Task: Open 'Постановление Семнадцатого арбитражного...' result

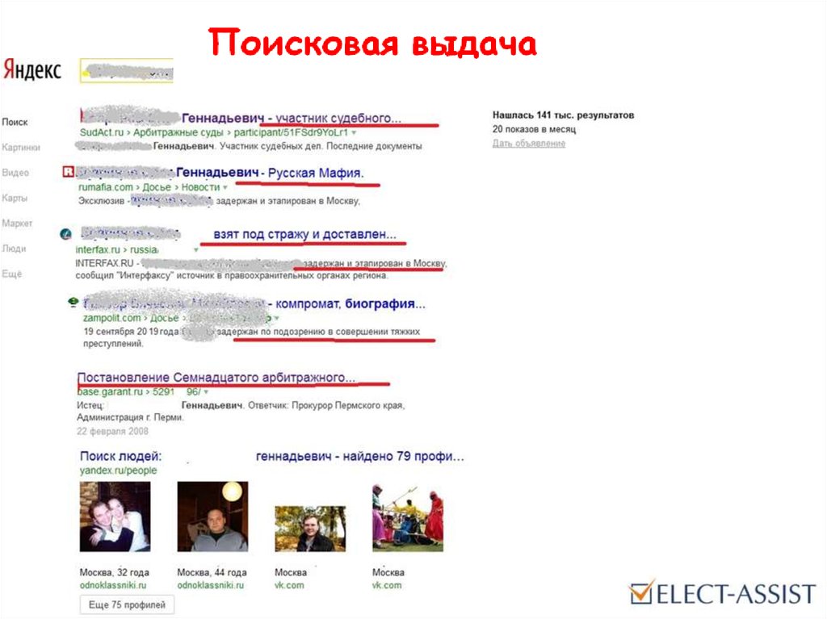Action: [x=216, y=378]
